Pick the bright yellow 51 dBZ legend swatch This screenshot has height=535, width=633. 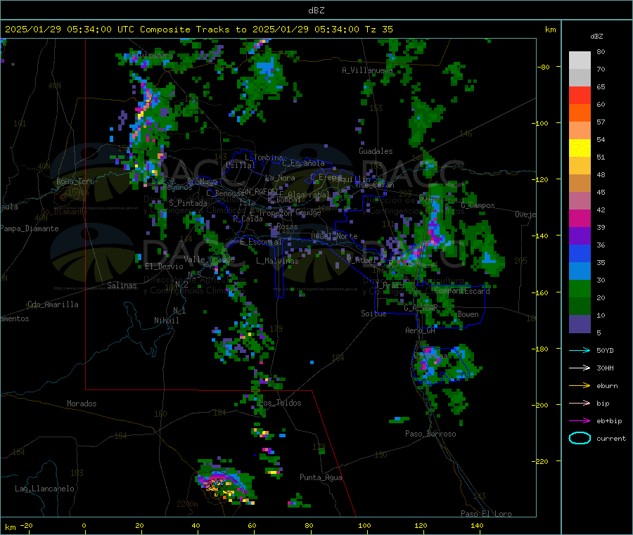[x=580, y=148]
